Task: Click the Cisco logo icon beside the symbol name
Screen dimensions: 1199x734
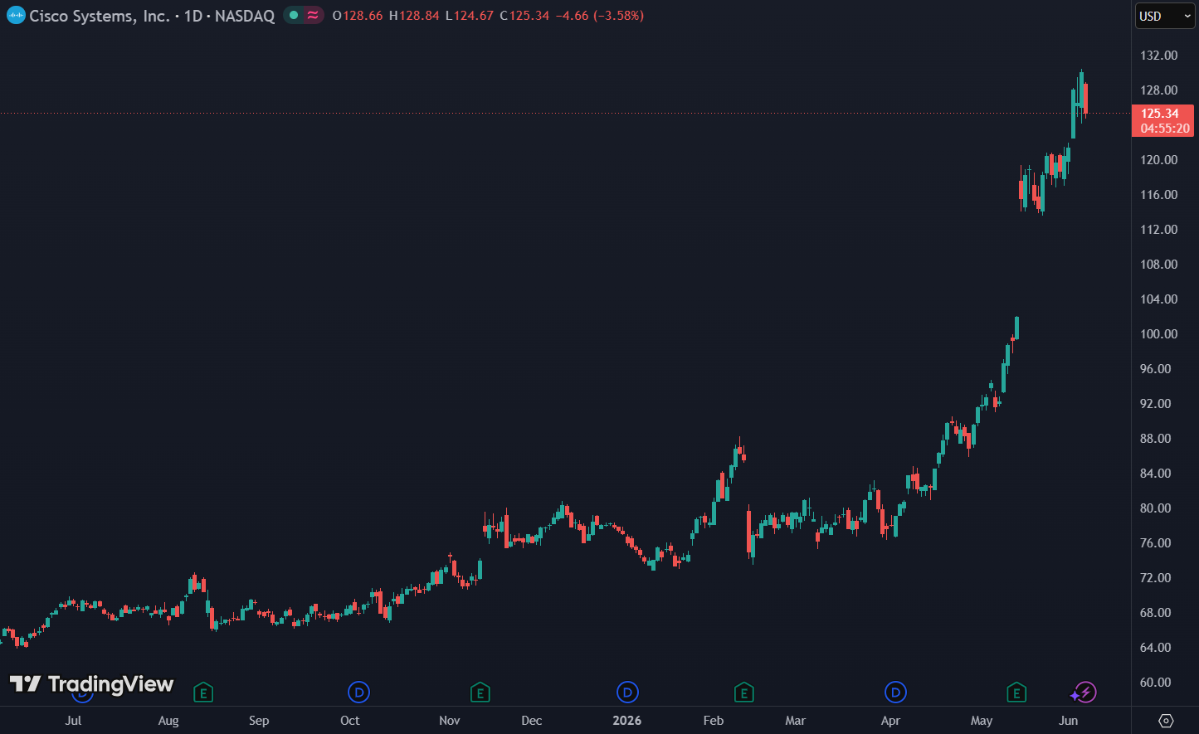Action: click(16, 15)
